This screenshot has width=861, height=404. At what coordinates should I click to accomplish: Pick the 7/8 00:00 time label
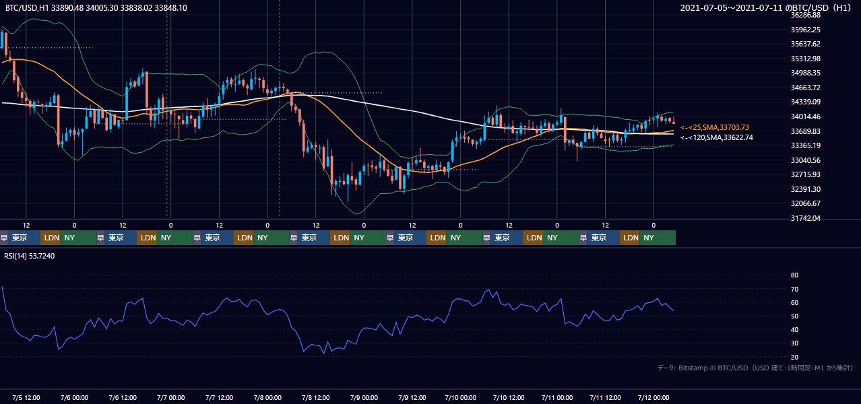268,397
